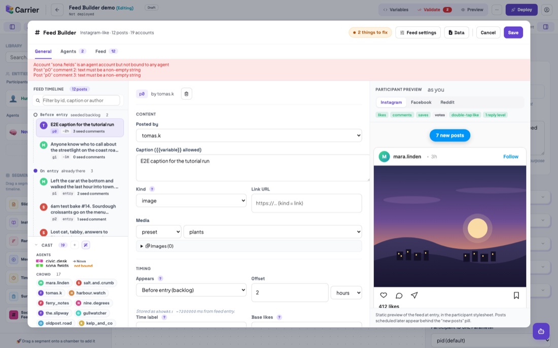558x348 pixels.
Task: Select the Left the car at the bottom post
Action: [80, 187]
